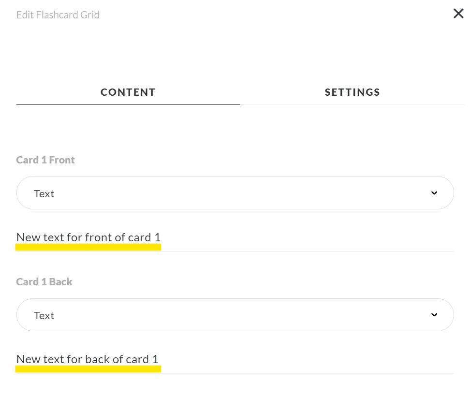
Task: Place cursor after "New text for back of card 1"
Action: (160, 359)
